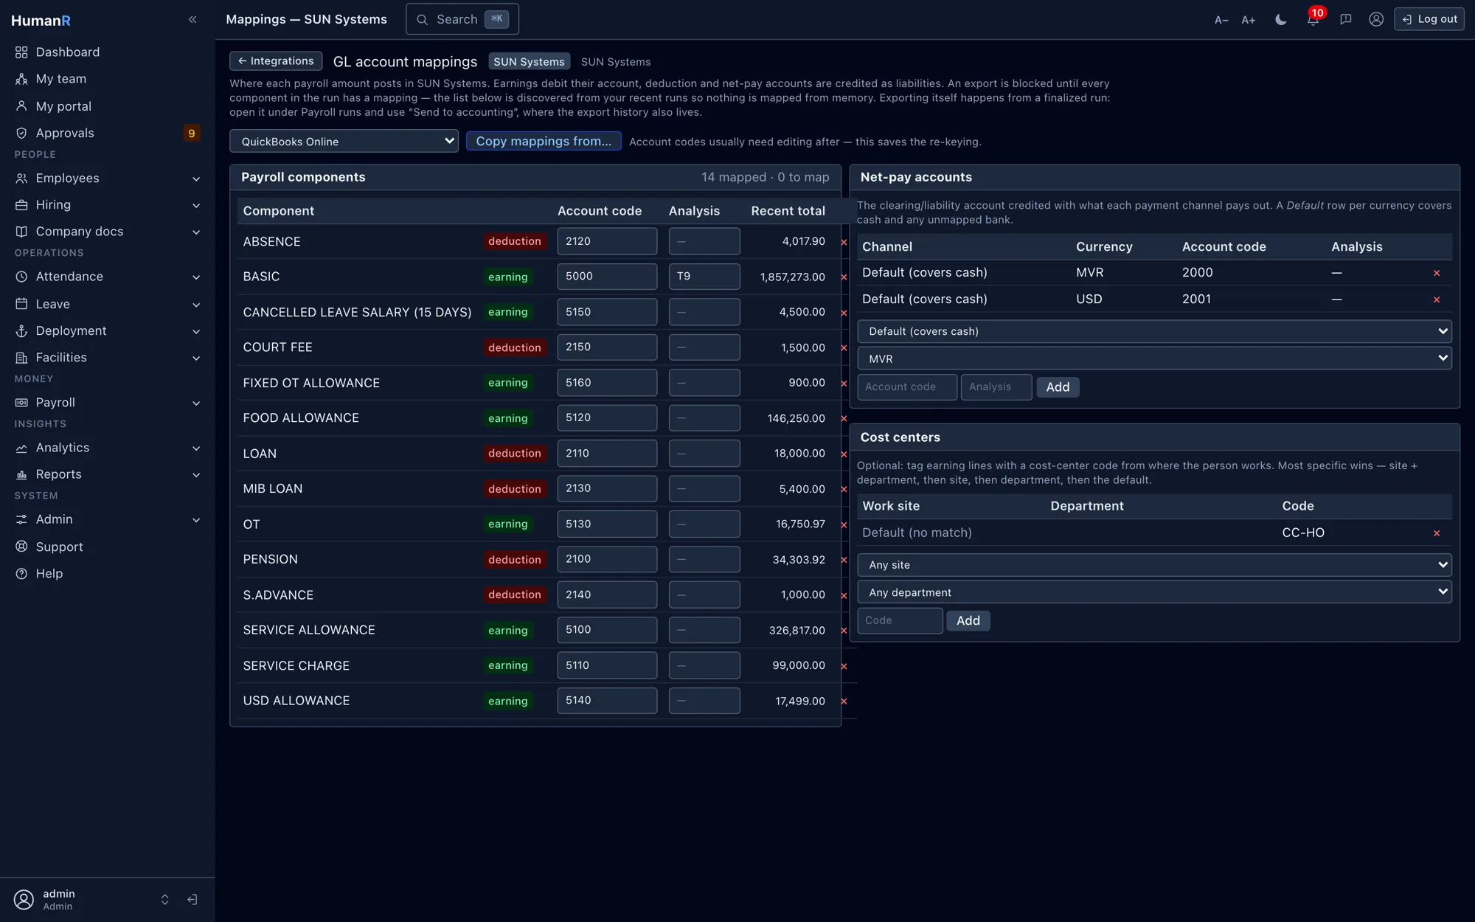Viewport: 1475px width, 922px height.
Task: Expand the Payroll menu
Action: pyautogui.click(x=108, y=403)
